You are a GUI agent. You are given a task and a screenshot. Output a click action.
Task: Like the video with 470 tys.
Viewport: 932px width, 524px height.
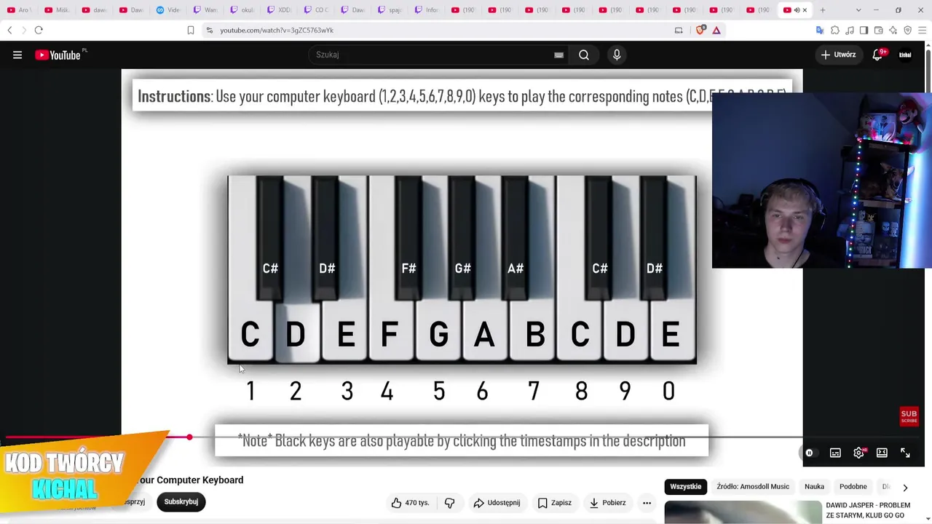coord(410,502)
